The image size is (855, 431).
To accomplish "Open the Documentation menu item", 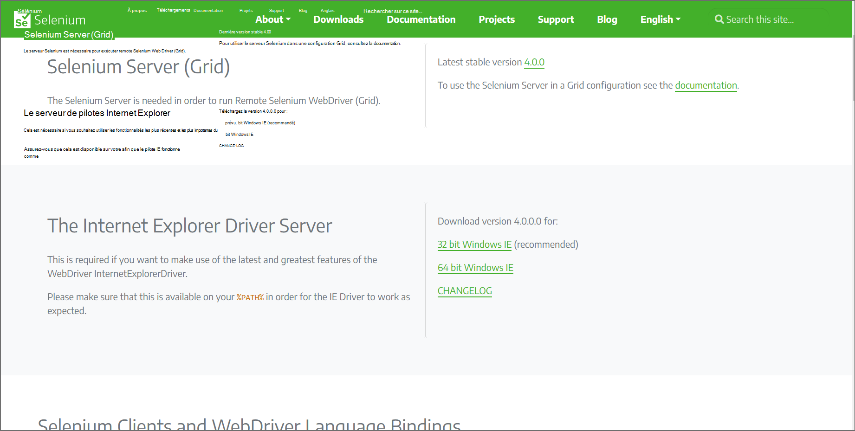I will coord(421,19).
